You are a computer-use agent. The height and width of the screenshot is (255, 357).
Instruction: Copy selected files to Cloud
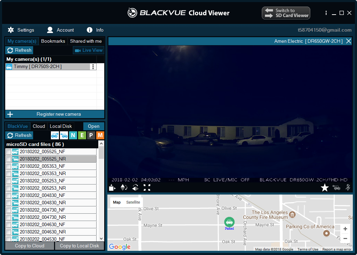point(30,246)
